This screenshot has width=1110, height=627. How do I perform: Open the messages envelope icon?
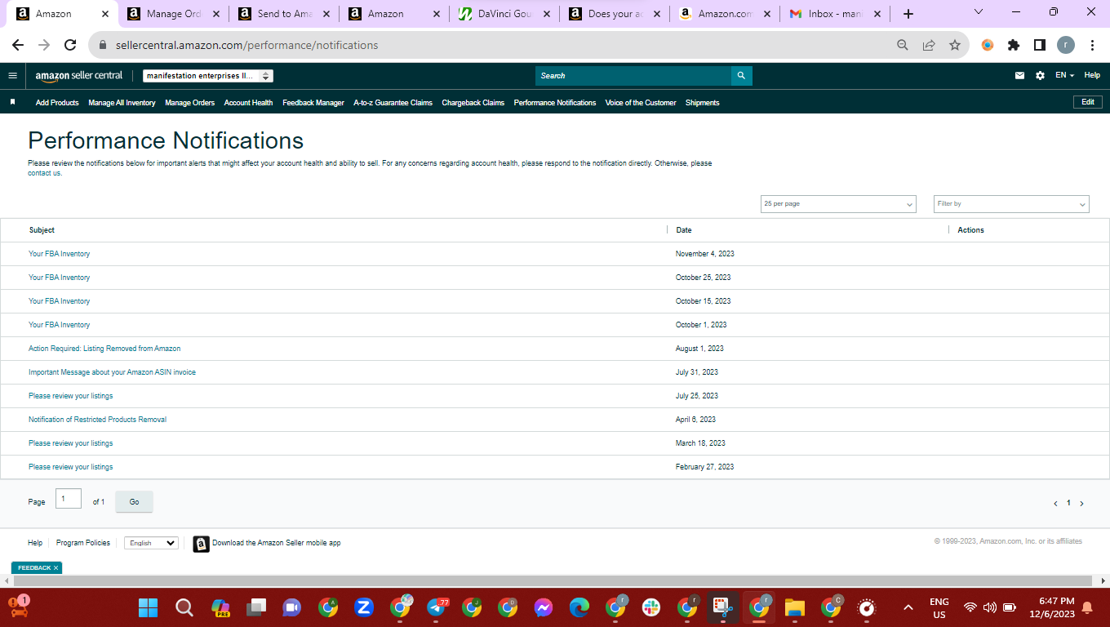click(x=1019, y=76)
